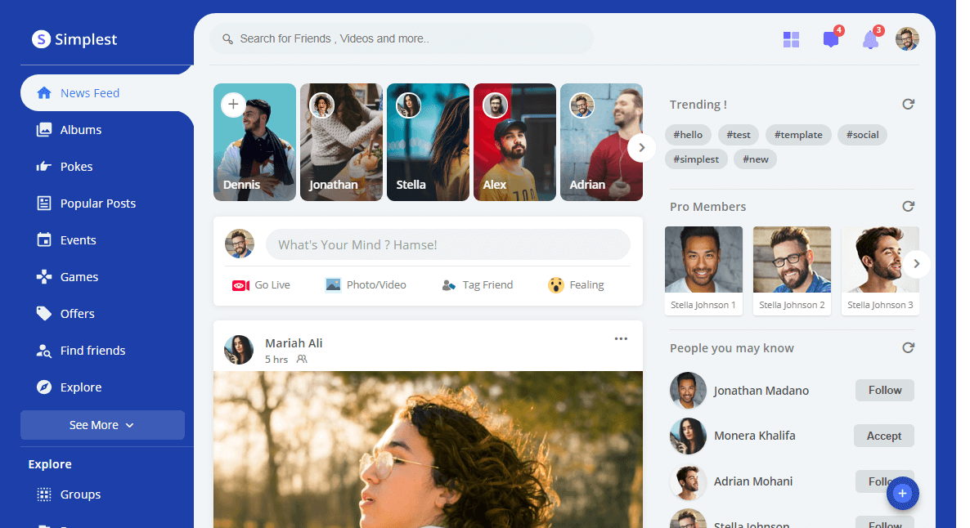Select the #template trending tag

(x=799, y=135)
